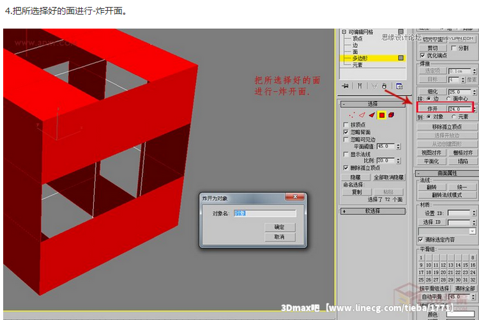Image resolution: width=479 pixels, height=320 pixels.
Task: Click 视图对齐 button
Action: point(431,152)
